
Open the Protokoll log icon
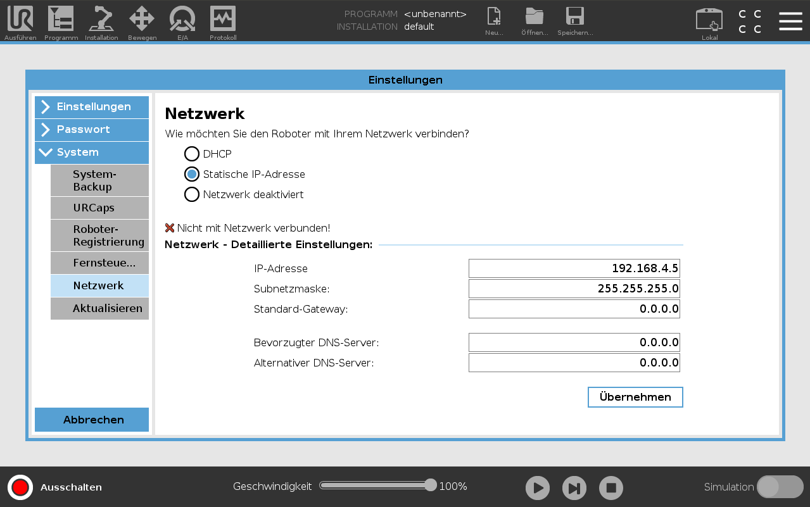pos(223,19)
